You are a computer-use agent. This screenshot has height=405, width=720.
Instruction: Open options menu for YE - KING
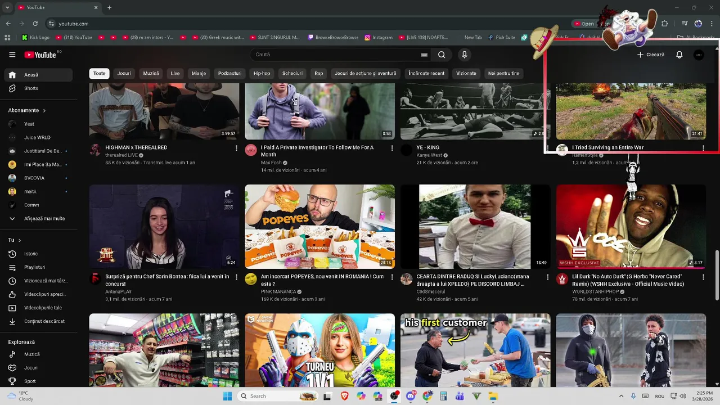point(548,148)
